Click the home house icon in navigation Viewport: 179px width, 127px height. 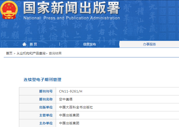click(24, 44)
